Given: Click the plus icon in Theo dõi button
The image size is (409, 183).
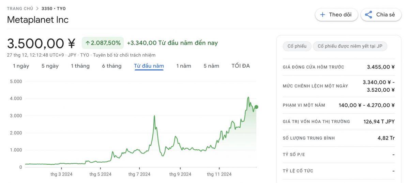Looking at the screenshot, I should (322, 15).
